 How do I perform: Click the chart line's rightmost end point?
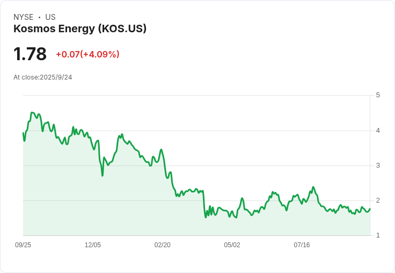click(x=370, y=209)
